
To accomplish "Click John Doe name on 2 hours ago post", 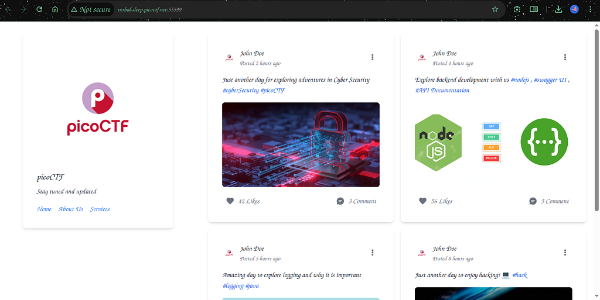I will click(252, 53).
